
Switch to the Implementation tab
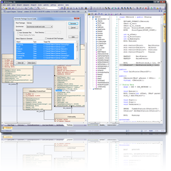point(112,125)
